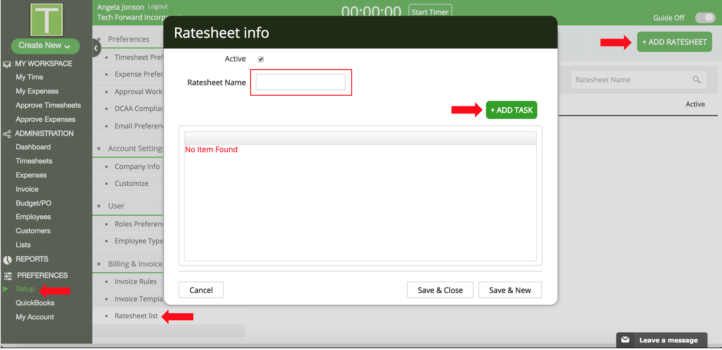Click the Preferences sliders icon
Viewport: 722px width, 350px height.
[8, 276]
